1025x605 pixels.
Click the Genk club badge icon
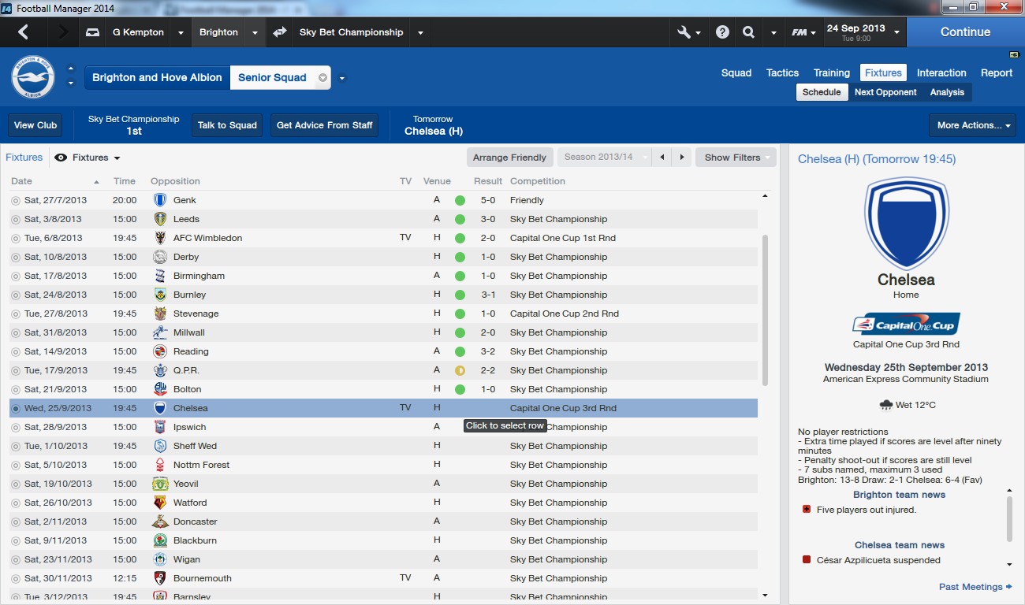(160, 200)
